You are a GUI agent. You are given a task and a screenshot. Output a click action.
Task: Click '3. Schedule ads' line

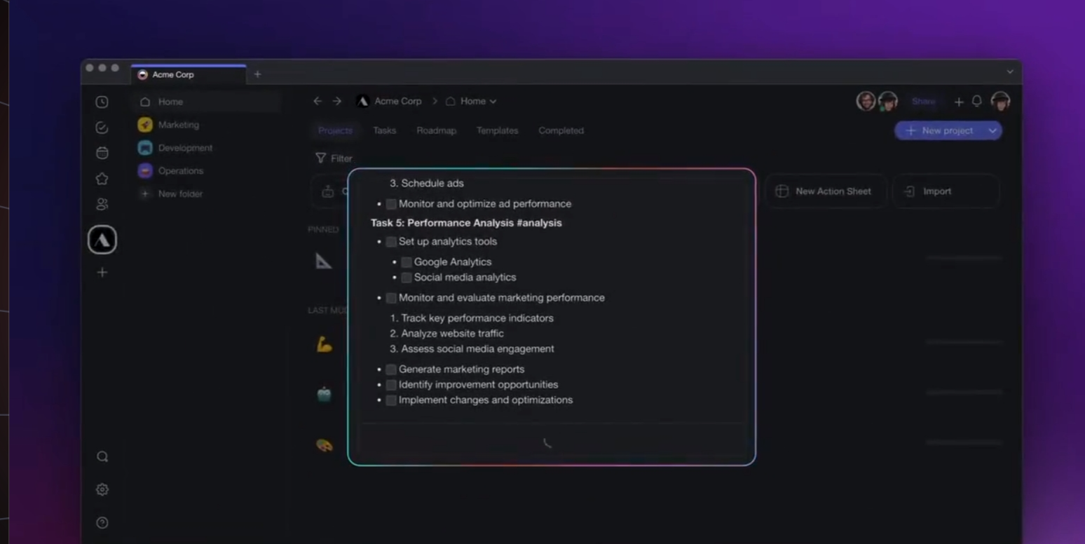[427, 183]
